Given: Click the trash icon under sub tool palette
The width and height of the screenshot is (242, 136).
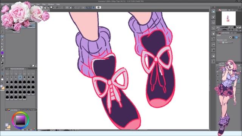Looking at the screenshot, I should click(x=36, y=66).
